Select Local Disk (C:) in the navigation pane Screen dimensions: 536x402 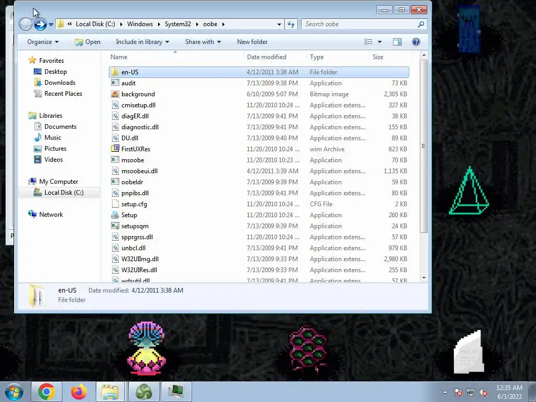63,193
